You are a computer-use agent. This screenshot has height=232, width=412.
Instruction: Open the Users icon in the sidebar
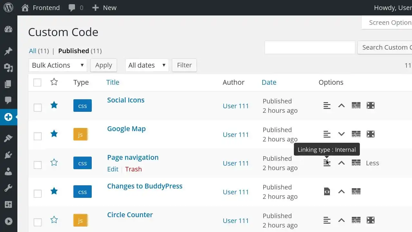[x=8, y=171]
